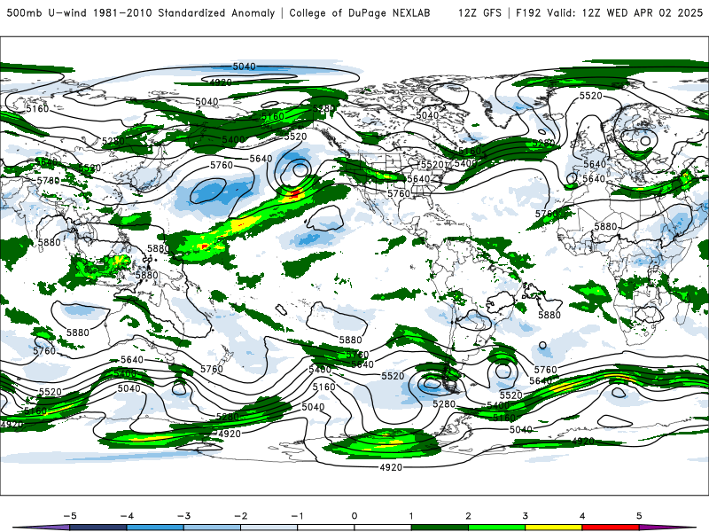Click the "1" colorbar tick label
Image resolution: width=709 pixels, height=532 pixels.
click(411, 516)
